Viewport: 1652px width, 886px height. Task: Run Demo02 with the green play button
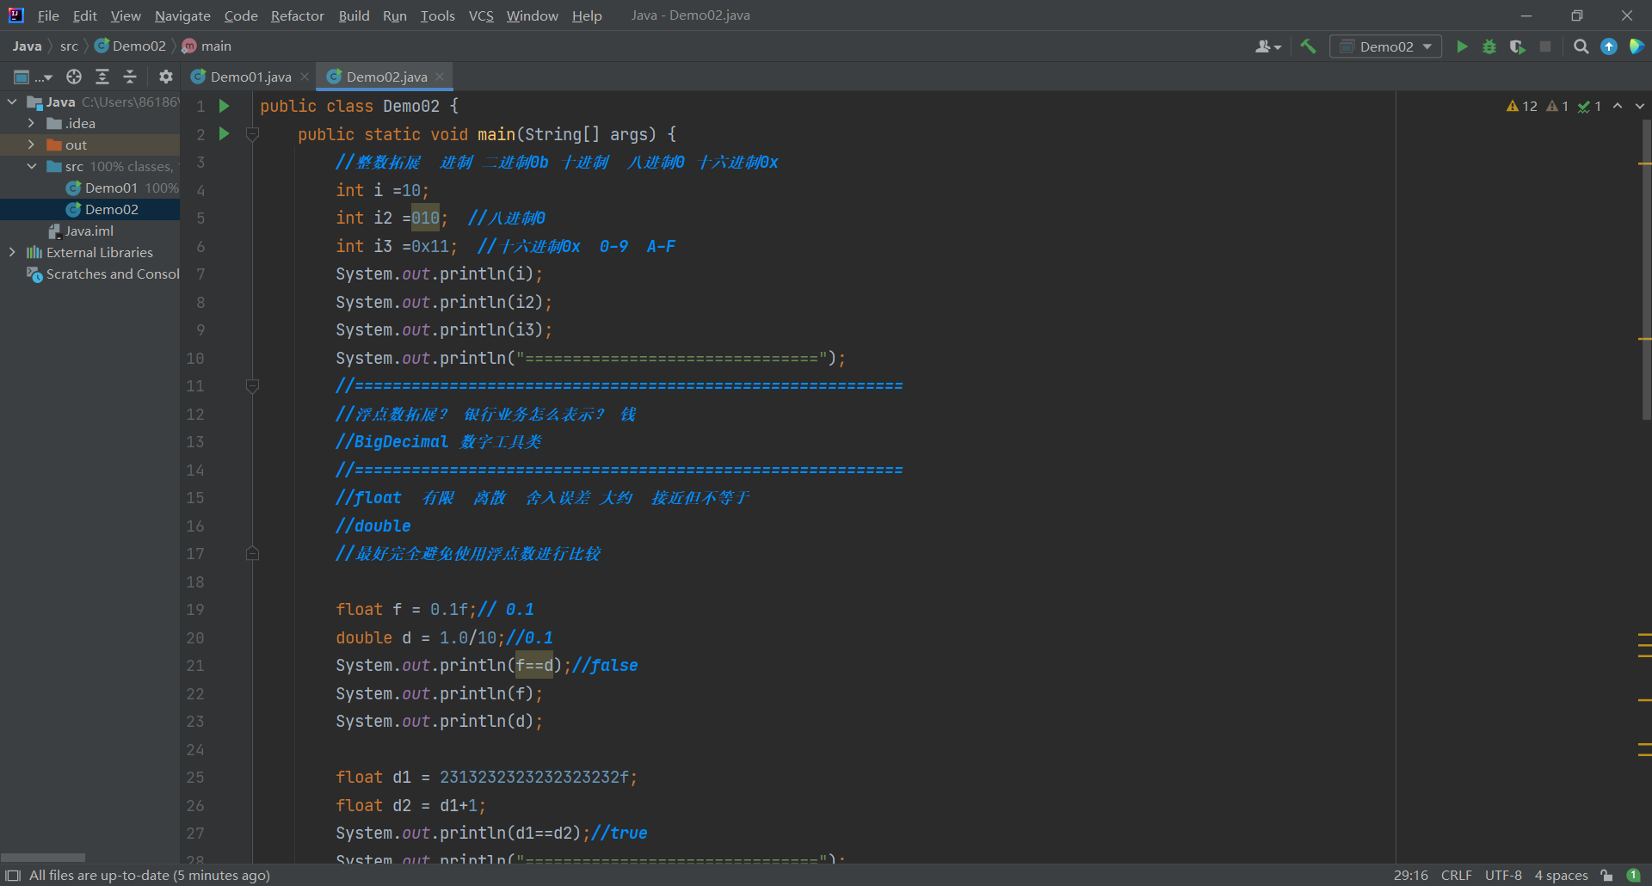click(x=1462, y=46)
